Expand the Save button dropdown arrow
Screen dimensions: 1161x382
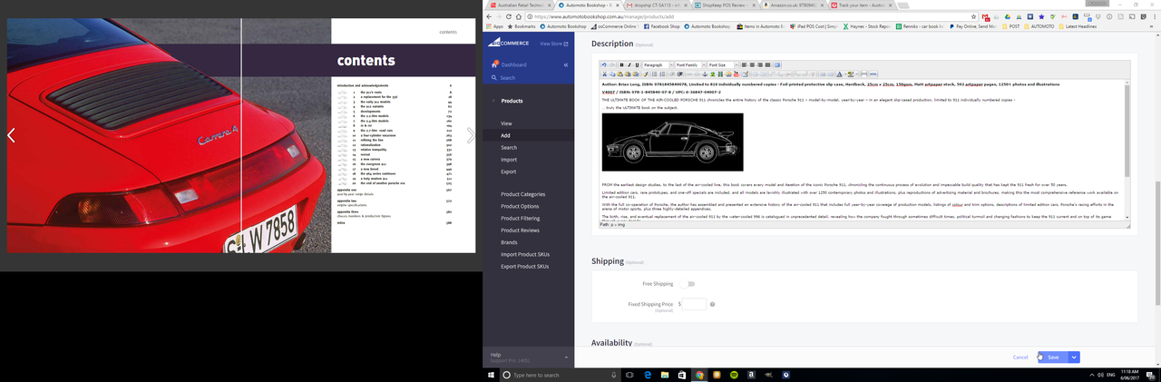click(x=1074, y=358)
